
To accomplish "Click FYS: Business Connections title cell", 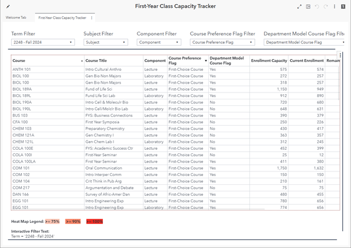I will (x=113, y=115).
